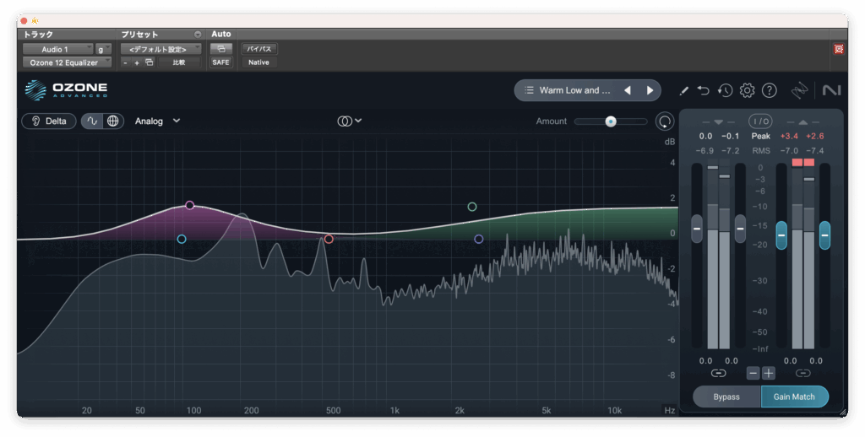Open the undo history clock icon
This screenshot has width=865, height=437.
tap(725, 90)
